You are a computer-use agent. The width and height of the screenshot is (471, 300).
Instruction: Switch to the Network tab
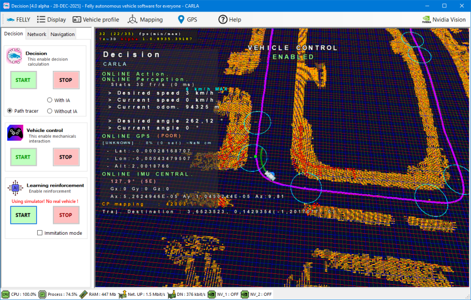[37, 34]
